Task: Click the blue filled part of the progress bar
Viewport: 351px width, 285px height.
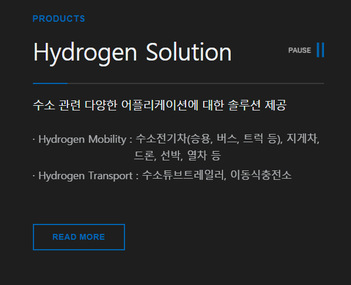Action: 50,83
